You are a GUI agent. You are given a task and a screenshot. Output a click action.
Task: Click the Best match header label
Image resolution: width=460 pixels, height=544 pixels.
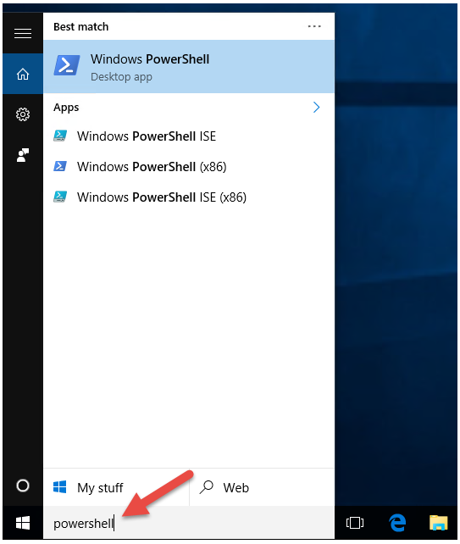(x=80, y=27)
